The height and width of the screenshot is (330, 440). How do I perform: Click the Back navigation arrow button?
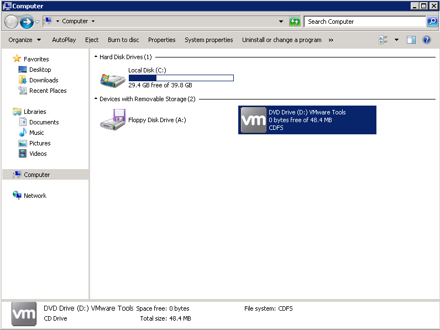[11, 22]
